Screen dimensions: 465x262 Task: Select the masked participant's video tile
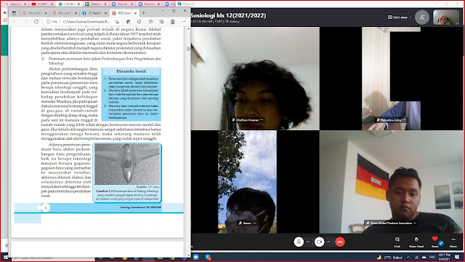coord(247,182)
